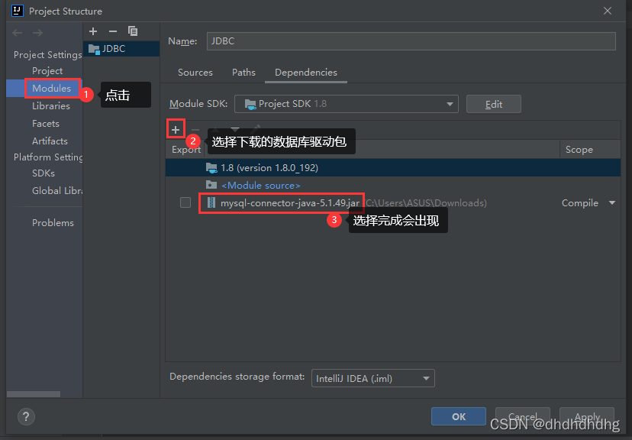
Task: Select the <Module source> row
Action: click(x=393, y=185)
